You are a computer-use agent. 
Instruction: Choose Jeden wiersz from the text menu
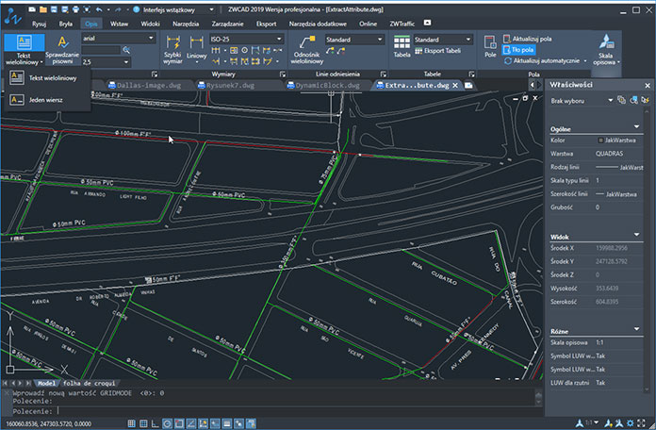coord(45,98)
